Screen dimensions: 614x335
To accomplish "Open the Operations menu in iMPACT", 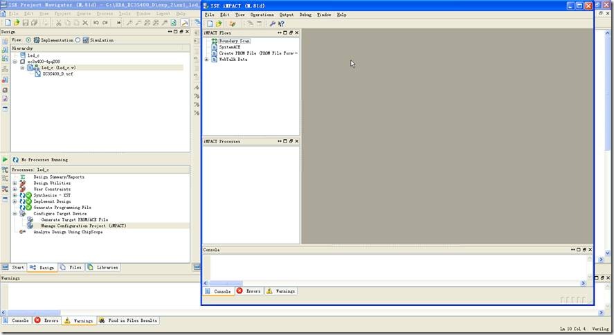I will tap(262, 15).
